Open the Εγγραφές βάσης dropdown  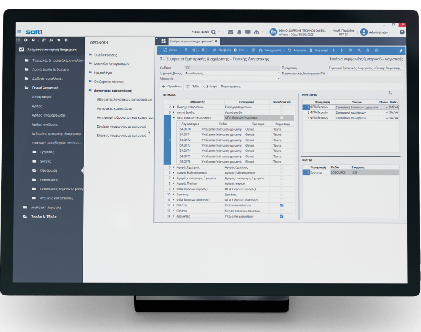(x=278, y=73)
